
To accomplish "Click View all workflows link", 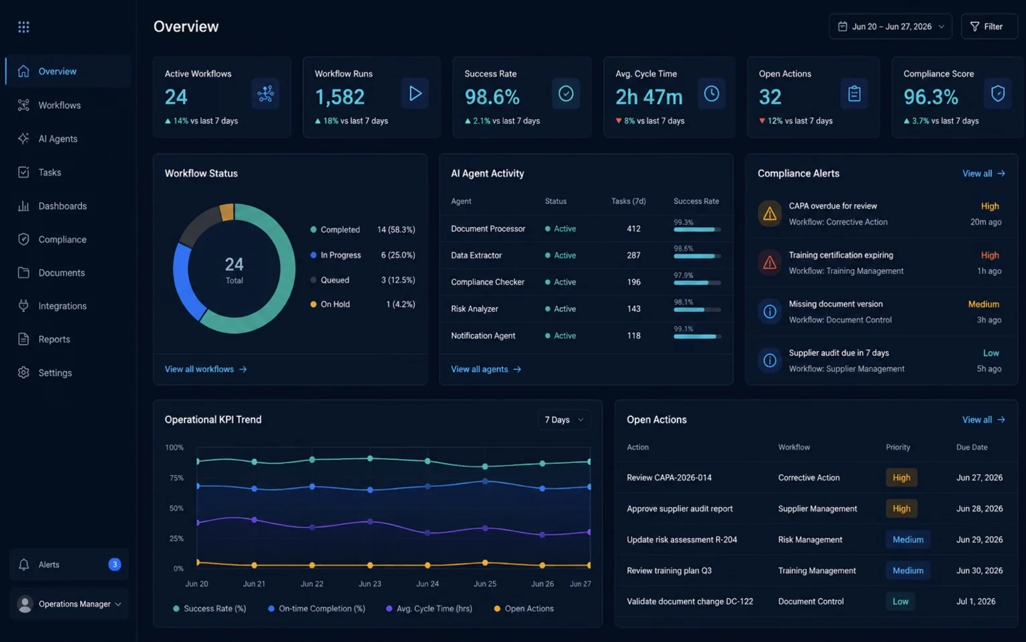I will 206,369.
